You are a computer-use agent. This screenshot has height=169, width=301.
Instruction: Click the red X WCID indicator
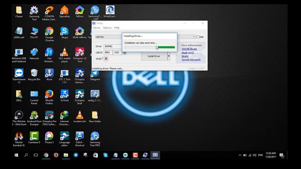(106, 59)
